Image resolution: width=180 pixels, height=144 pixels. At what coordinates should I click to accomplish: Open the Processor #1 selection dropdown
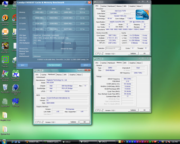click(113, 48)
